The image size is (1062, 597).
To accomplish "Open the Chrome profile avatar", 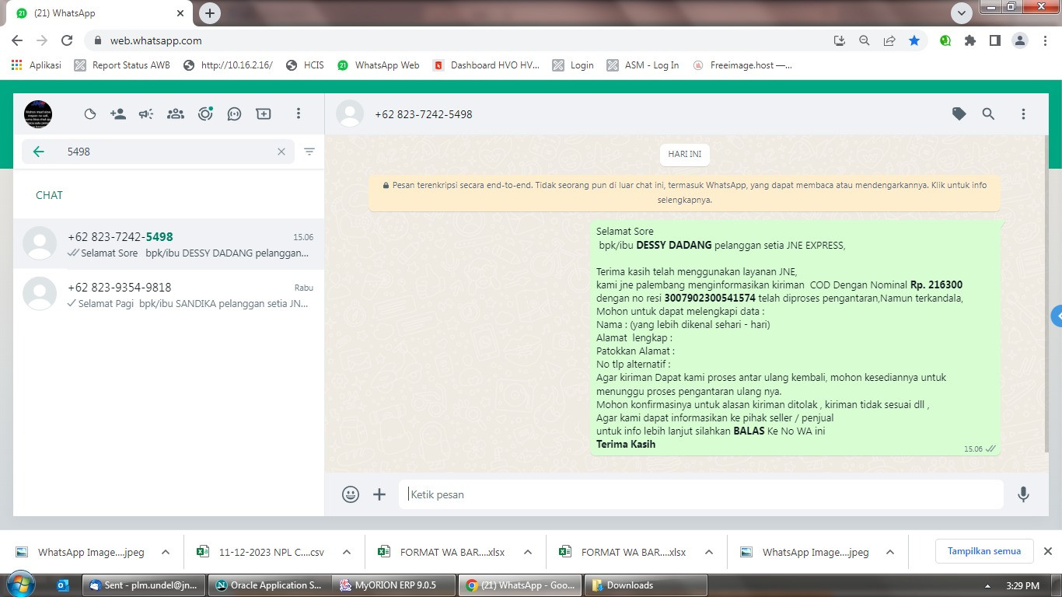I will pos(1020,40).
